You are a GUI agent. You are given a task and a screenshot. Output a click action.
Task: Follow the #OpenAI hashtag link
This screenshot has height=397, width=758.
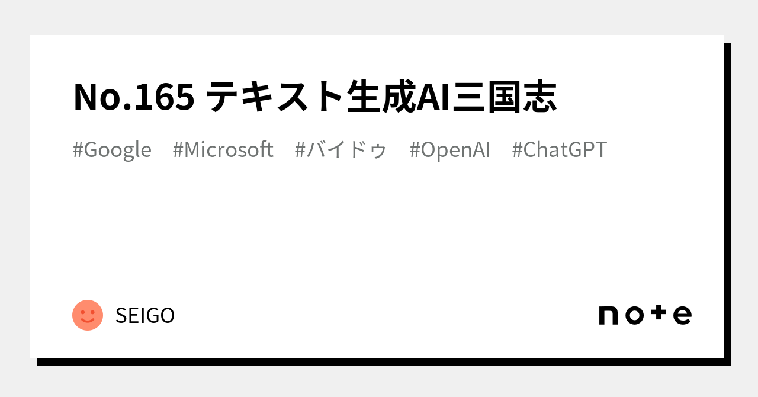coord(450,150)
